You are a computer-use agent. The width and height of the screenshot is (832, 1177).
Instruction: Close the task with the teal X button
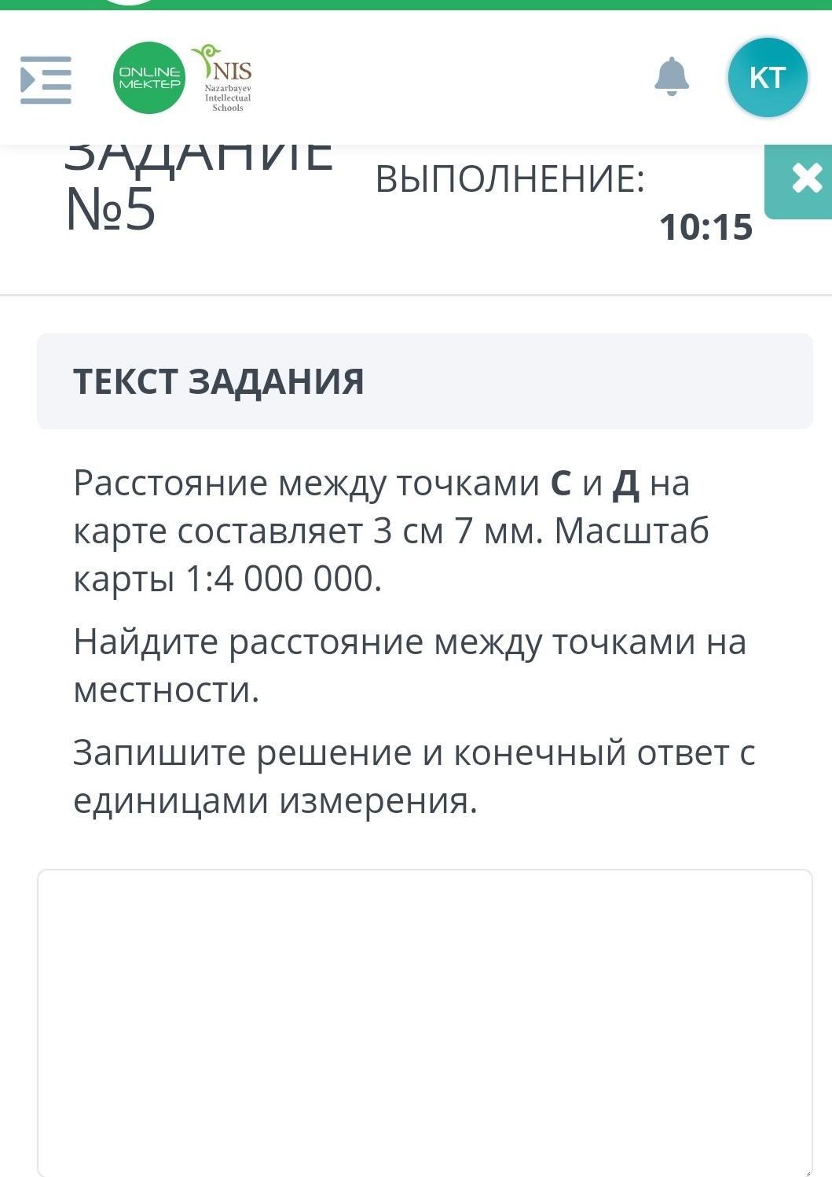point(800,180)
